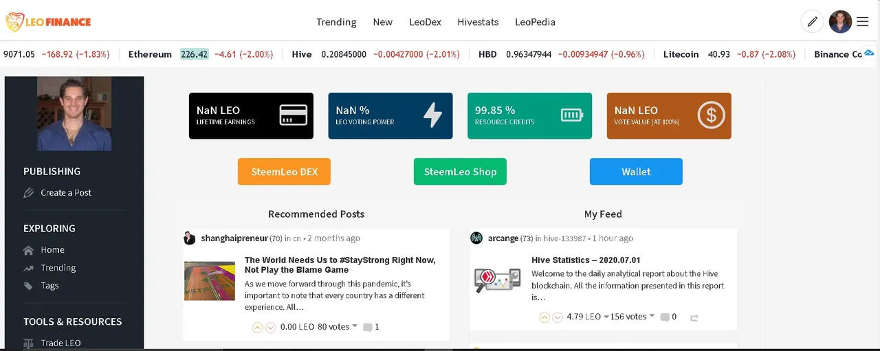
Task: Click the hive-133987 community link
Action: point(565,238)
